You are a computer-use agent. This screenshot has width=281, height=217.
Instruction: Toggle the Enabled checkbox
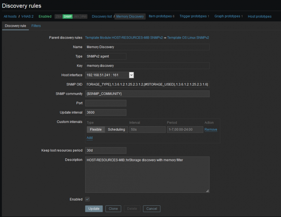click(87, 199)
